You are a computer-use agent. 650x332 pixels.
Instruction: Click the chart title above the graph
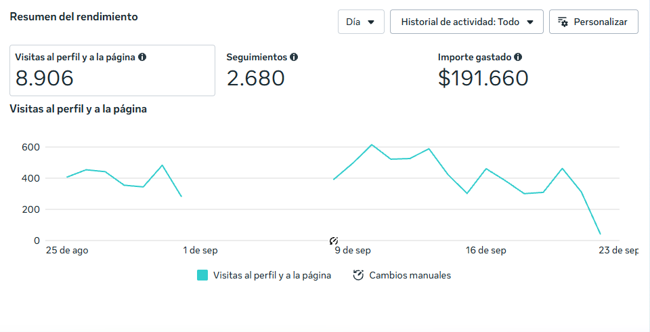click(x=79, y=109)
